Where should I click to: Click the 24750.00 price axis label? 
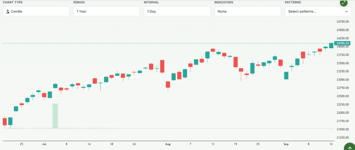[343, 21]
